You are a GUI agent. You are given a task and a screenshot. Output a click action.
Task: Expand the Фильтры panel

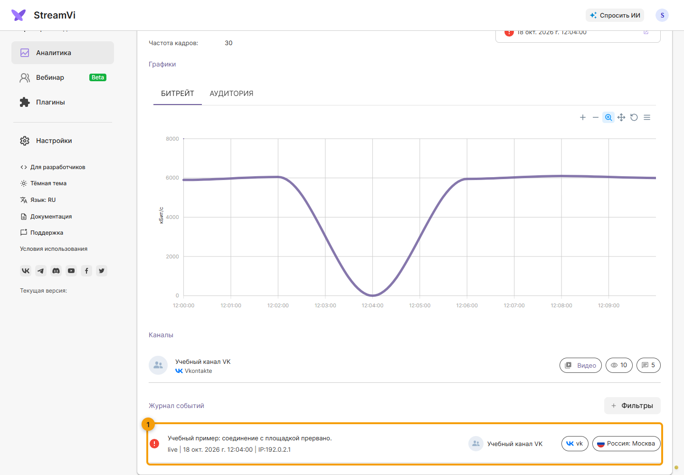point(632,406)
